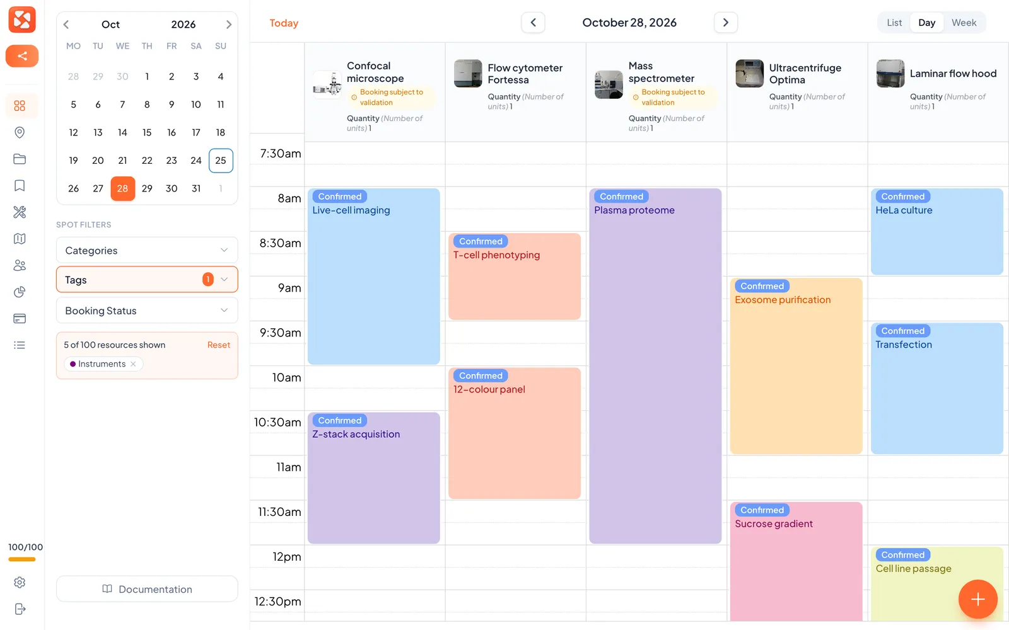Expand the Categories filter dropdown
This screenshot has width=1009, height=630.
pyautogui.click(x=147, y=250)
